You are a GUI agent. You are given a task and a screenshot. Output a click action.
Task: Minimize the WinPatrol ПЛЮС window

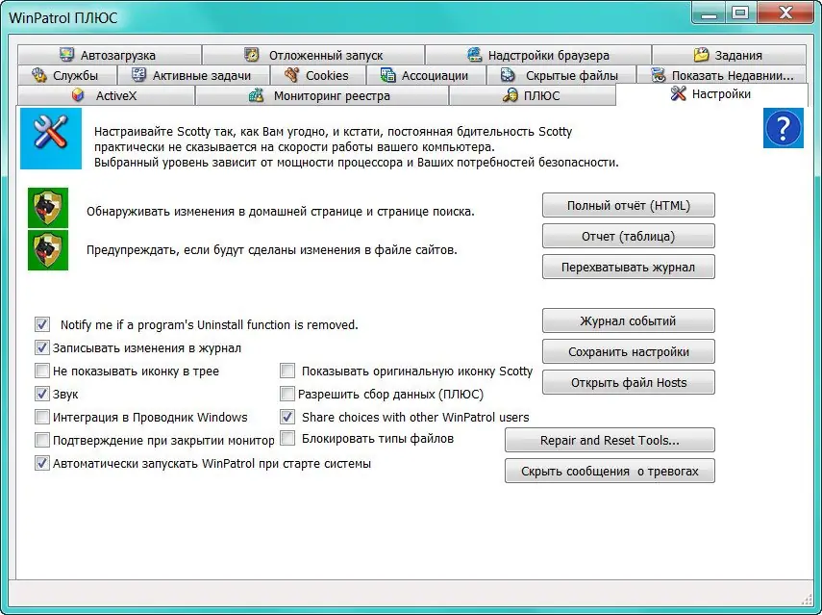point(709,13)
